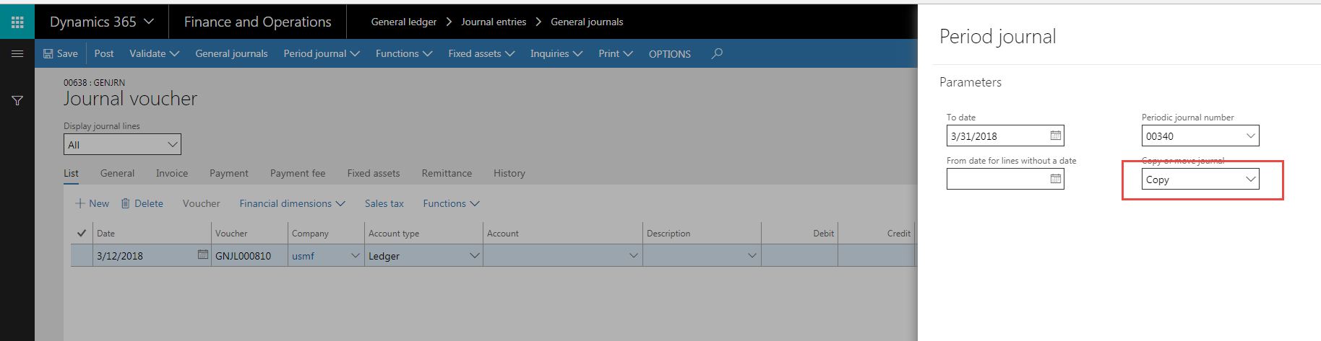Click the Post button
The height and width of the screenshot is (341, 1321).
click(104, 53)
